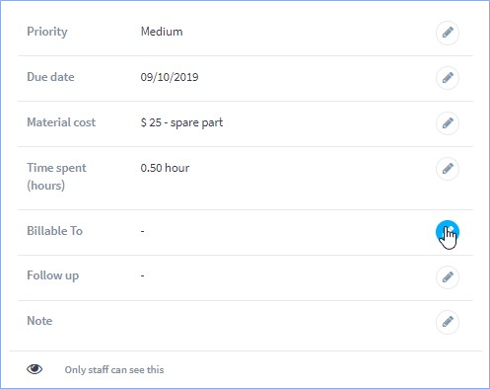
Task: Click the "Only staff can see this" text
Action: point(114,369)
